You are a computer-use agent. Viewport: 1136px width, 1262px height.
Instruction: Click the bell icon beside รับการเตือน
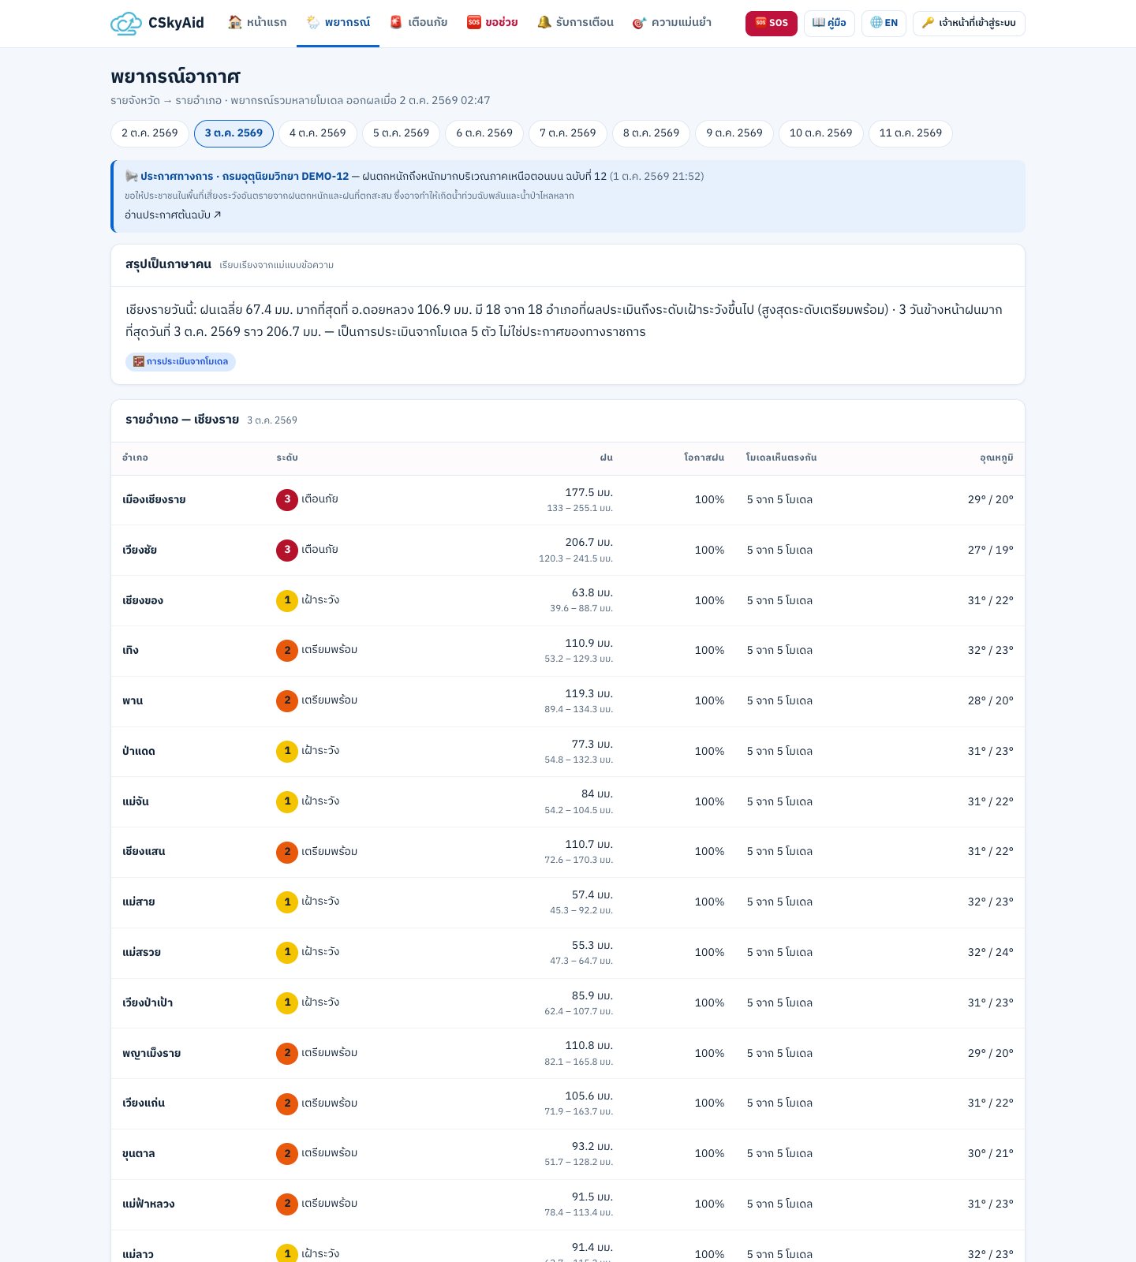pos(544,22)
